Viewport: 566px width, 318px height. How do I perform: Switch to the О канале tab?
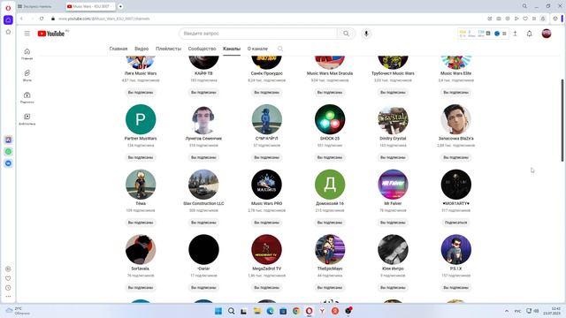point(257,49)
